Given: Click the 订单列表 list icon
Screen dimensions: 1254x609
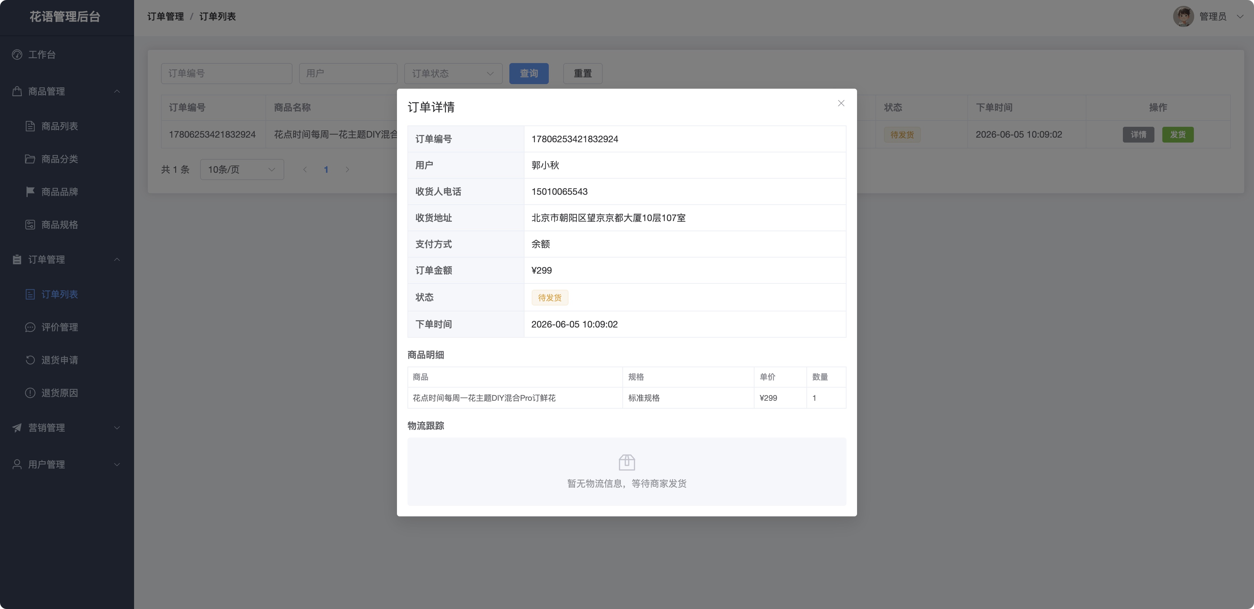Looking at the screenshot, I should pos(30,294).
